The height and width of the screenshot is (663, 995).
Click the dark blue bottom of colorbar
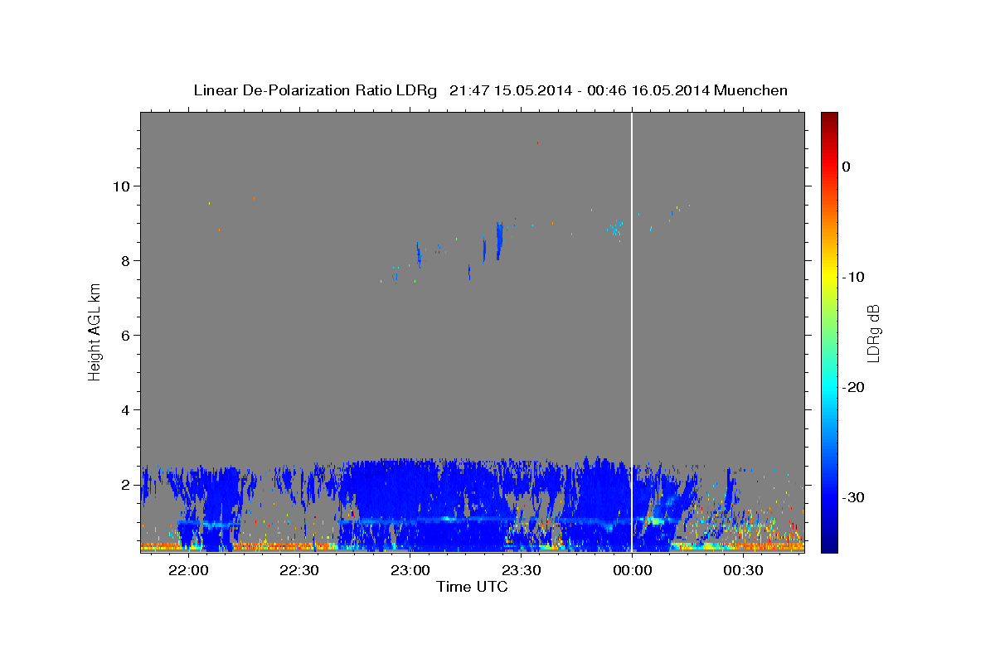tap(829, 546)
